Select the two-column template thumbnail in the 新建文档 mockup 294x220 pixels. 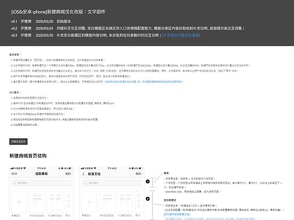point(125,202)
